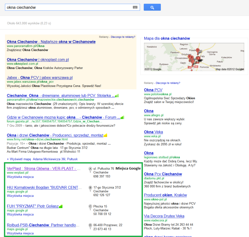Open the on-screen keyboard icon in search box

pos(135,7)
